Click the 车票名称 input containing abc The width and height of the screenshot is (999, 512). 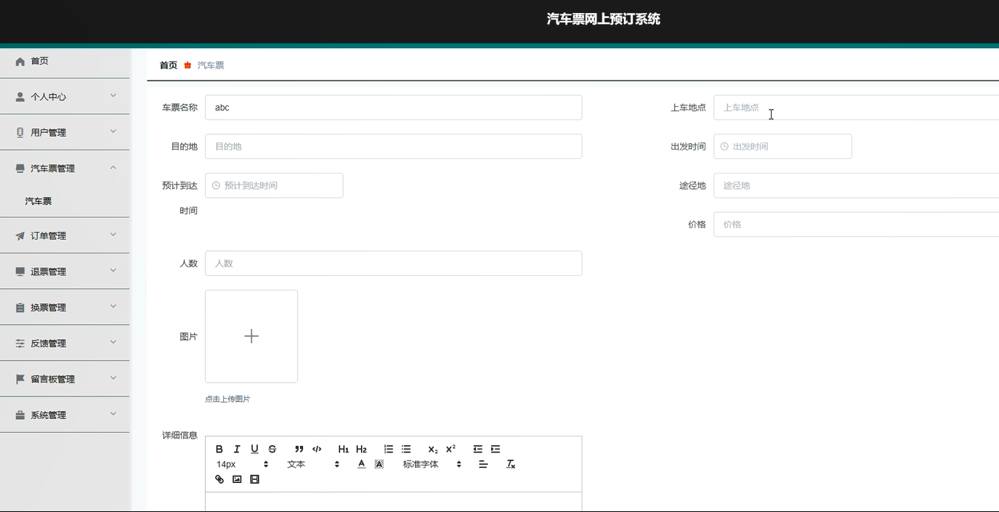[x=393, y=107]
